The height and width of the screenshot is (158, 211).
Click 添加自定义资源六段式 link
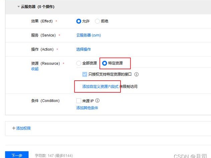click(100, 87)
